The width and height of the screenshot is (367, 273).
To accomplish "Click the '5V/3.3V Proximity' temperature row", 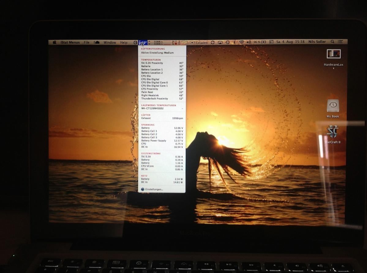I will tap(162, 63).
